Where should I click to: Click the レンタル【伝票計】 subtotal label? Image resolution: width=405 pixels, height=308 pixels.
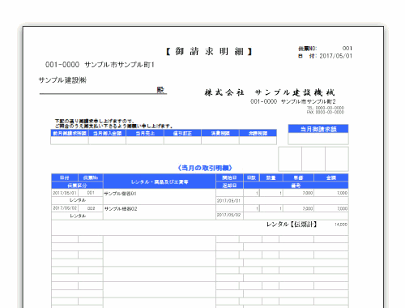point(292,225)
